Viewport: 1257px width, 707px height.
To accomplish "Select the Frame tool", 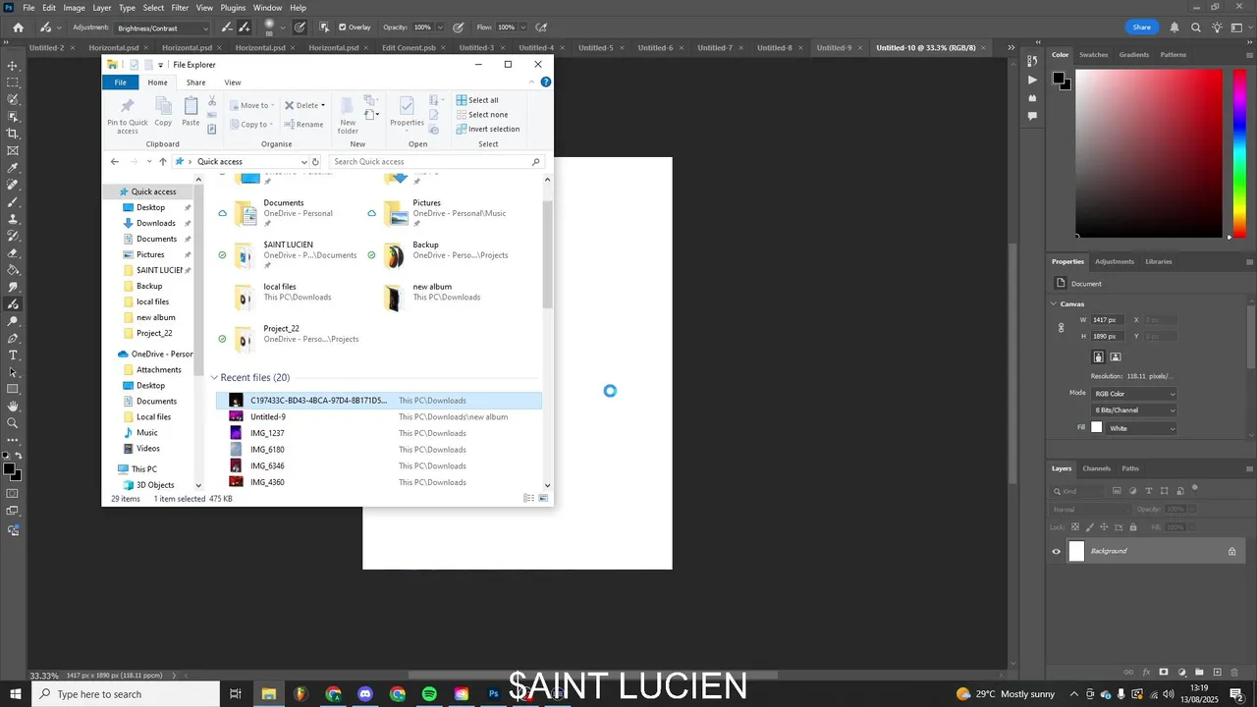I will click(x=13, y=150).
